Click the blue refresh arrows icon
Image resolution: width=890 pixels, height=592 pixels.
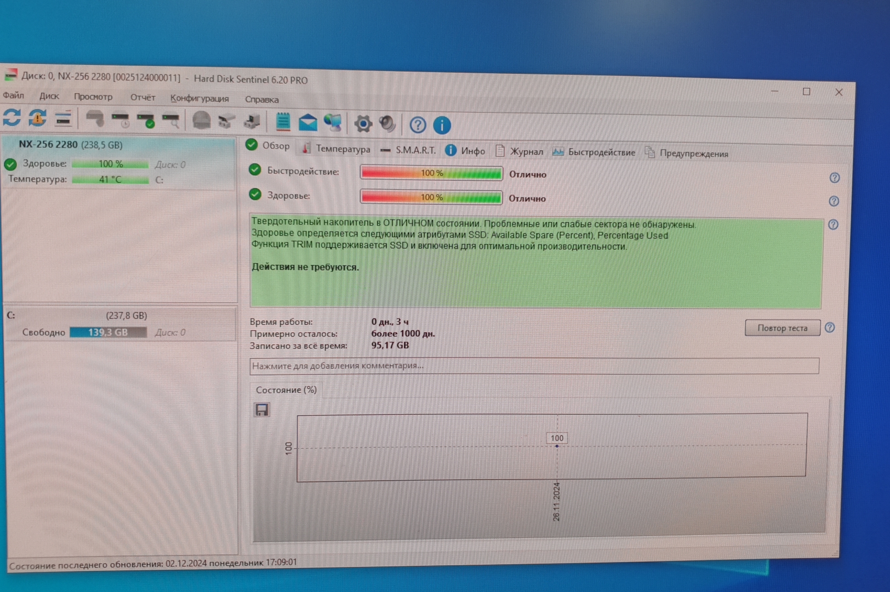[12, 117]
